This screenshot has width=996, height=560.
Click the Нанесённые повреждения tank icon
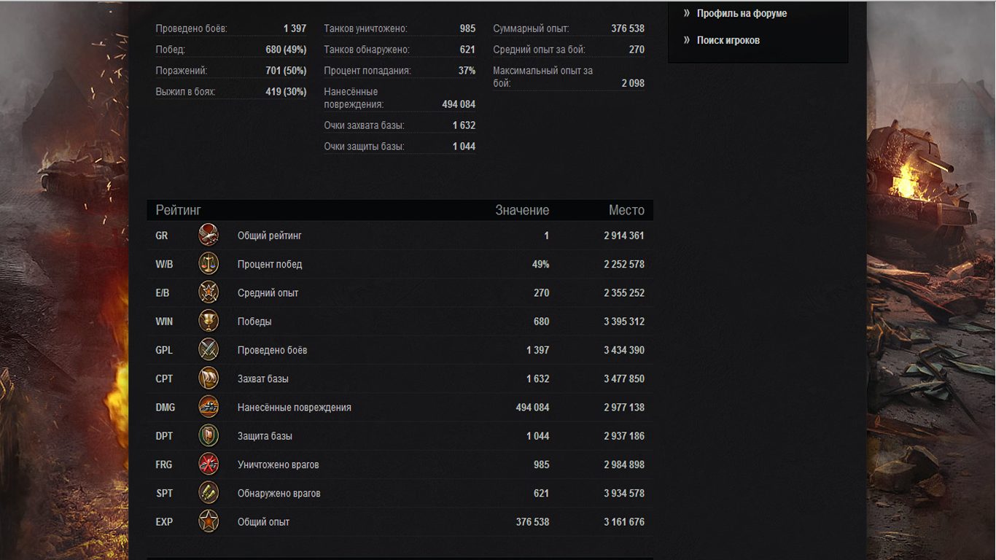pos(209,407)
